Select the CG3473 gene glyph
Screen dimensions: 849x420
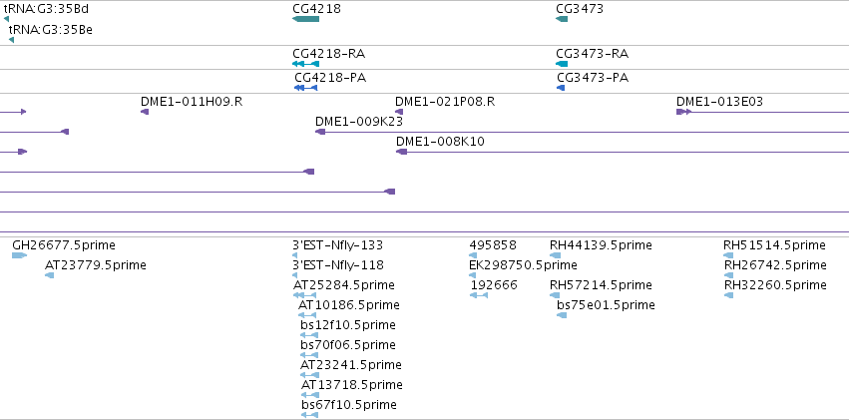click(x=562, y=19)
